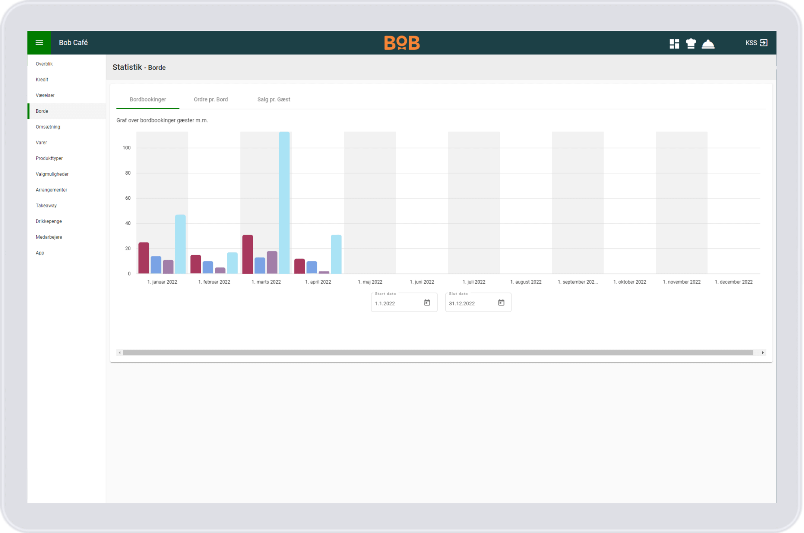
Task: Open the Start dato calendar picker
Action: click(x=427, y=303)
